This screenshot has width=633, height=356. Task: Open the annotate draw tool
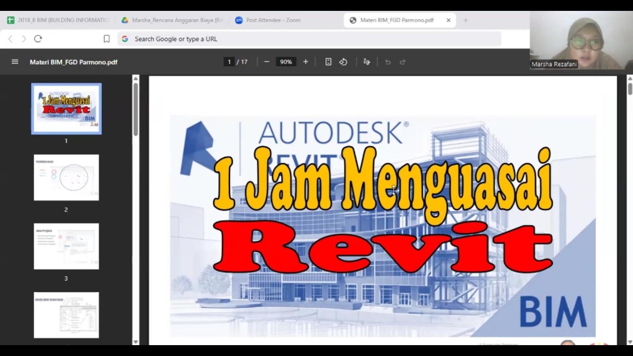point(366,62)
